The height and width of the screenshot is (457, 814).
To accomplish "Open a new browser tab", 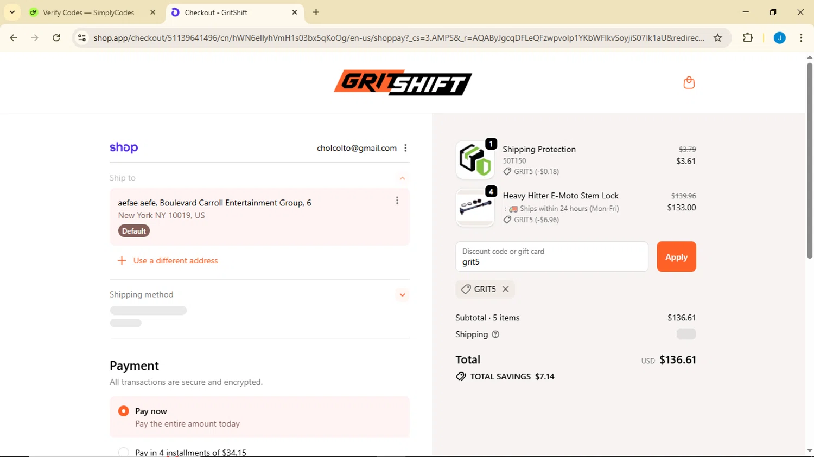I will (316, 12).
